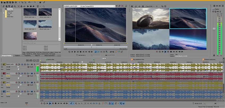This screenshot has width=225, height=108.
Task: Switch to the Explorer tab
Action: tap(17, 55)
